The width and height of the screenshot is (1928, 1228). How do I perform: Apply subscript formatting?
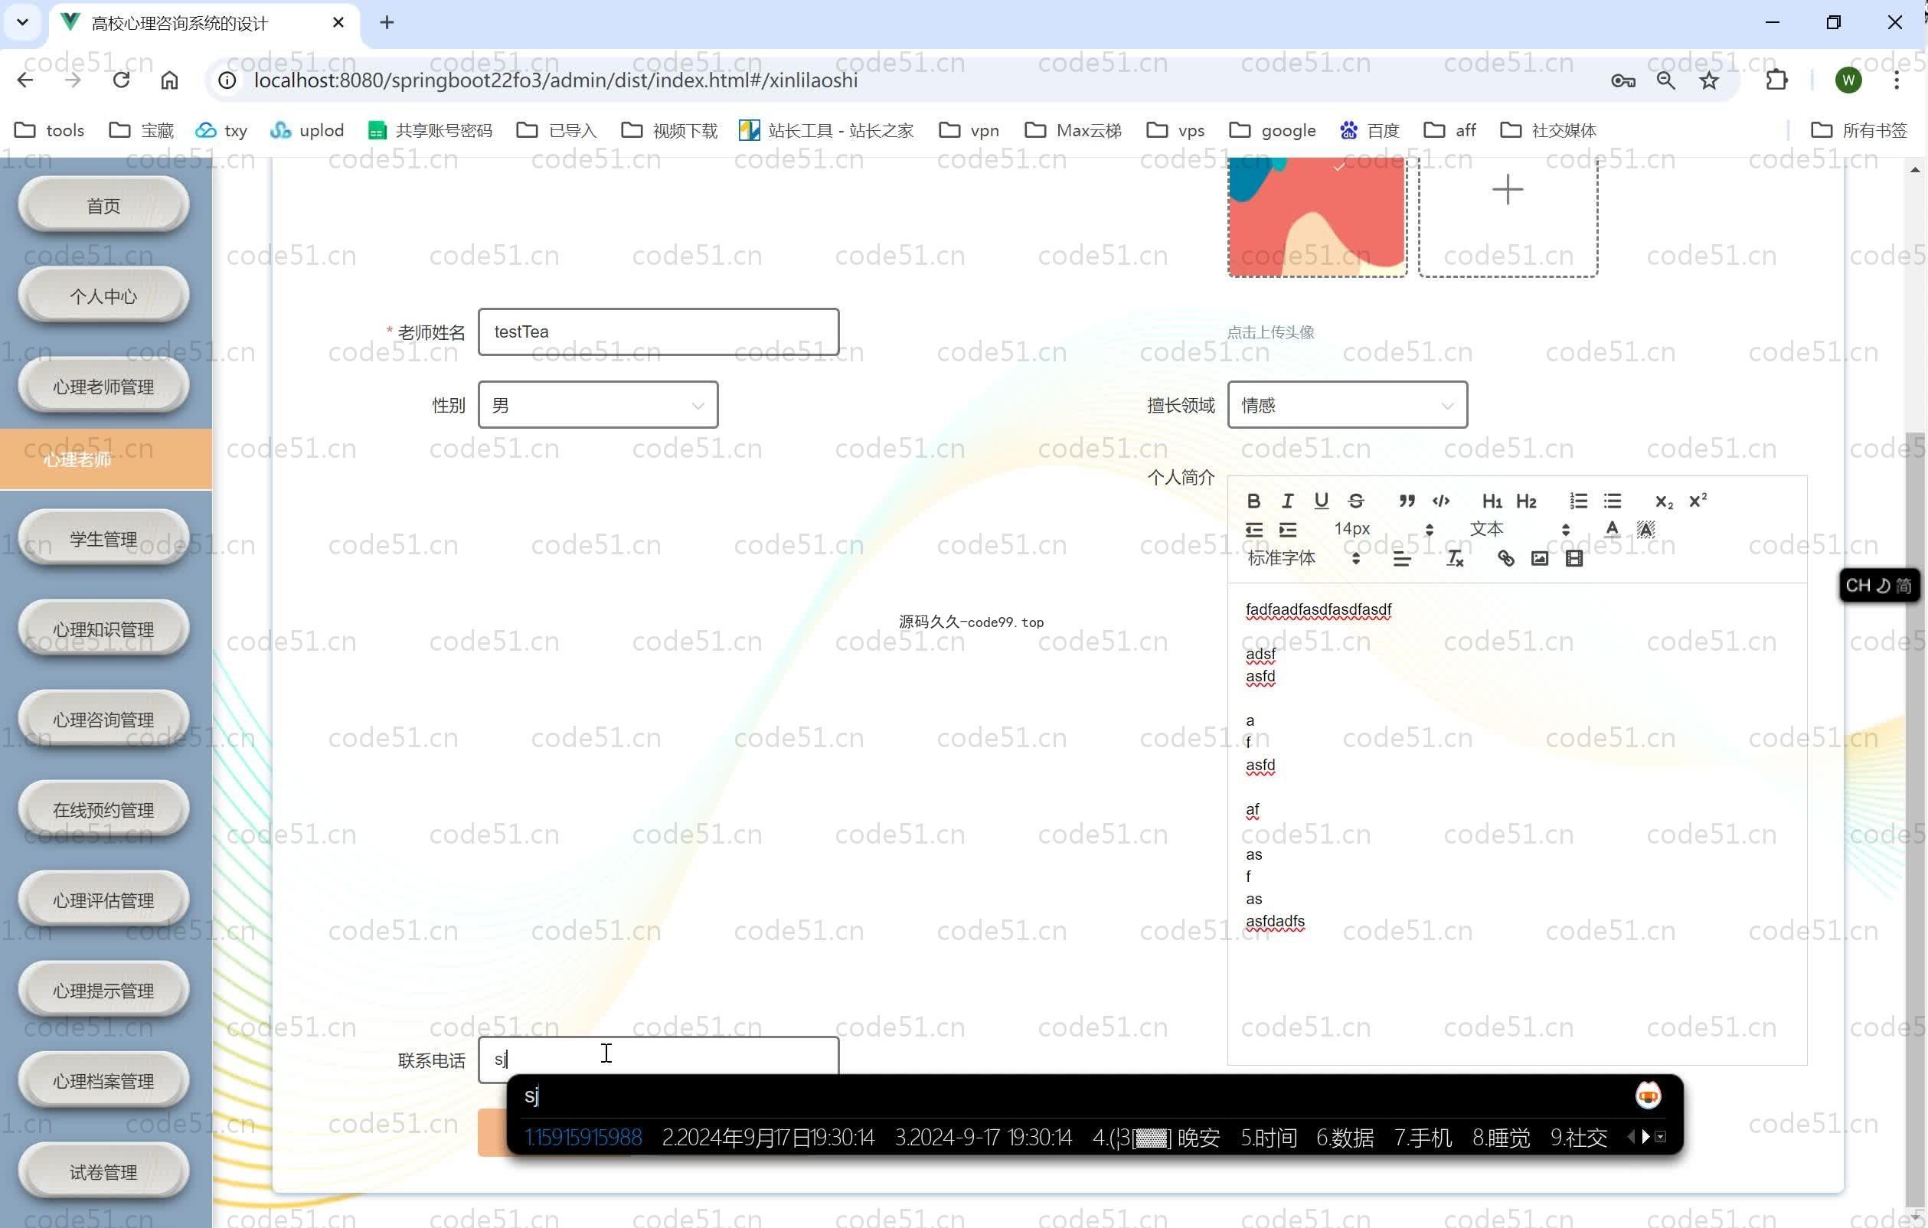[x=1664, y=501]
